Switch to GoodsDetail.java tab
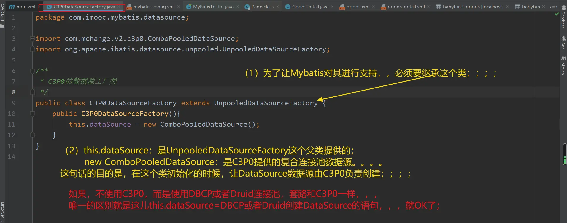This screenshot has height=223, width=567. [310, 7]
